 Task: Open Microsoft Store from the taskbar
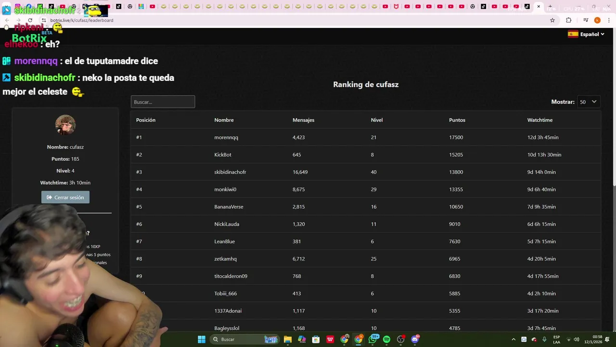316,339
